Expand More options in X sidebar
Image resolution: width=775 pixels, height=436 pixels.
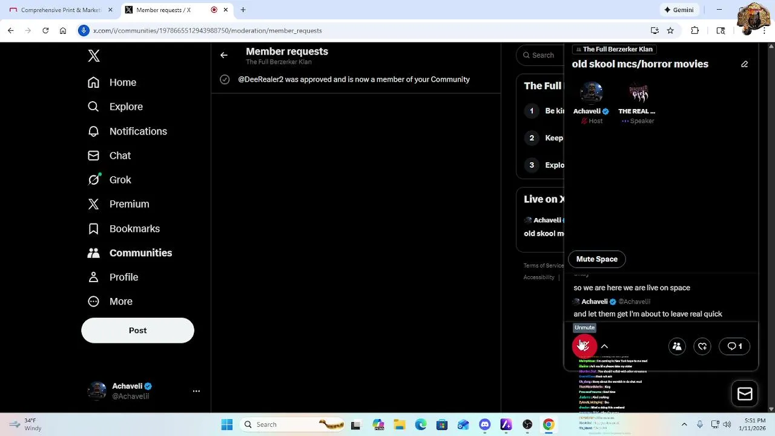(x=110, y=302)
